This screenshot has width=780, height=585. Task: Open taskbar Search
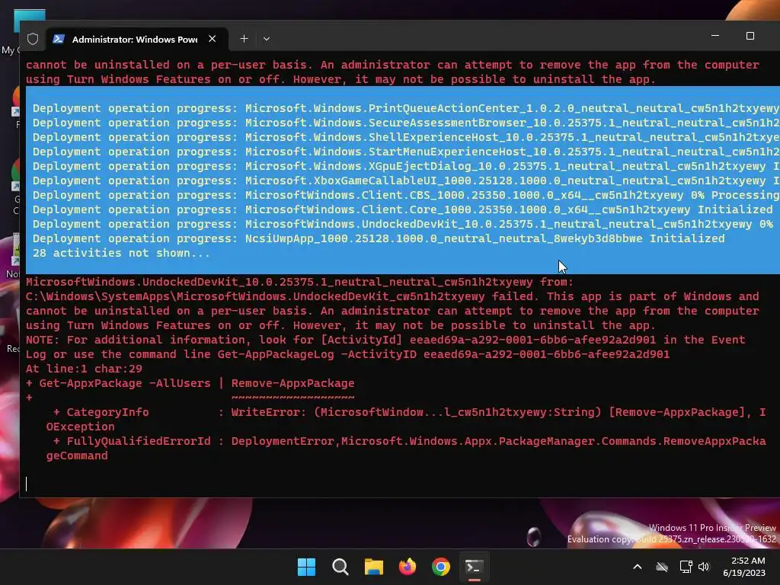coord(340,567)
